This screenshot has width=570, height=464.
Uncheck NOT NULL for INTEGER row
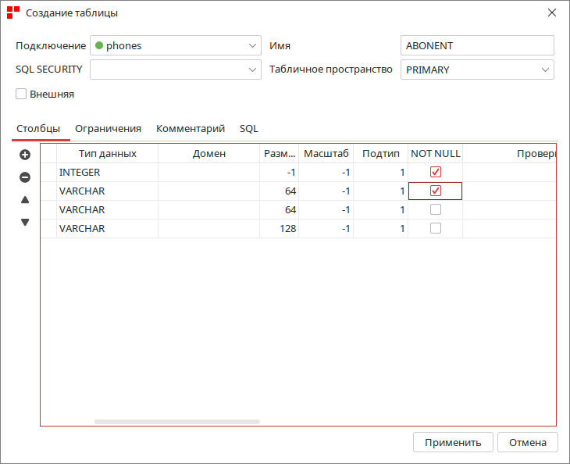pyautogui.click(x=436, y=172)
